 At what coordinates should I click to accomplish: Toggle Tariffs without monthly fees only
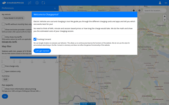tap(3, 24)
